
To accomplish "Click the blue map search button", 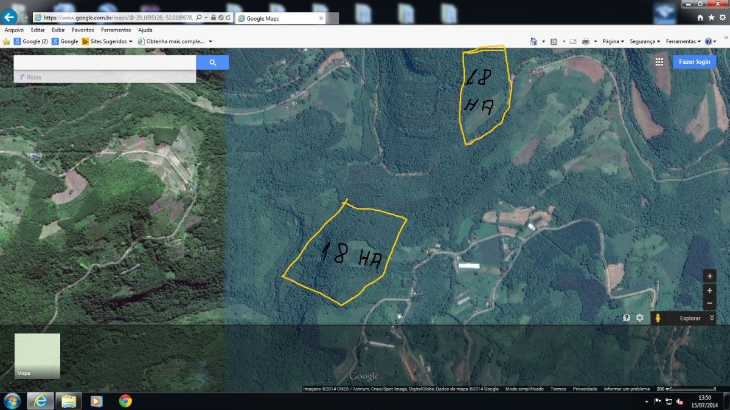I will tap(212, 63).
